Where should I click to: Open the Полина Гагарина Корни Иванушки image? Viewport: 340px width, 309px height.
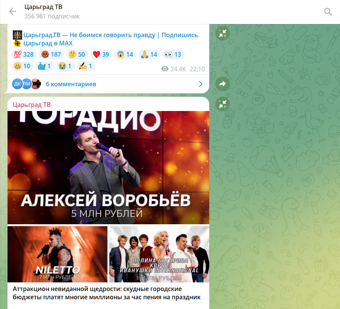click(x=159, y=254)
